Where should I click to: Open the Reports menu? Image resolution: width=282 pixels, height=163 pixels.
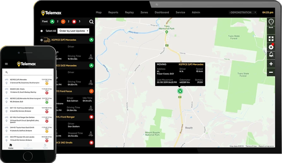point(113,12)
